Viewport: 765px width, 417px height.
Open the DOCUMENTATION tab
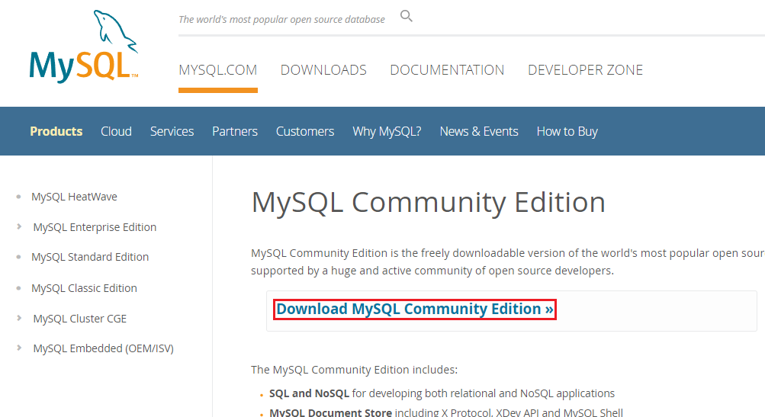(x=447, y=69)
